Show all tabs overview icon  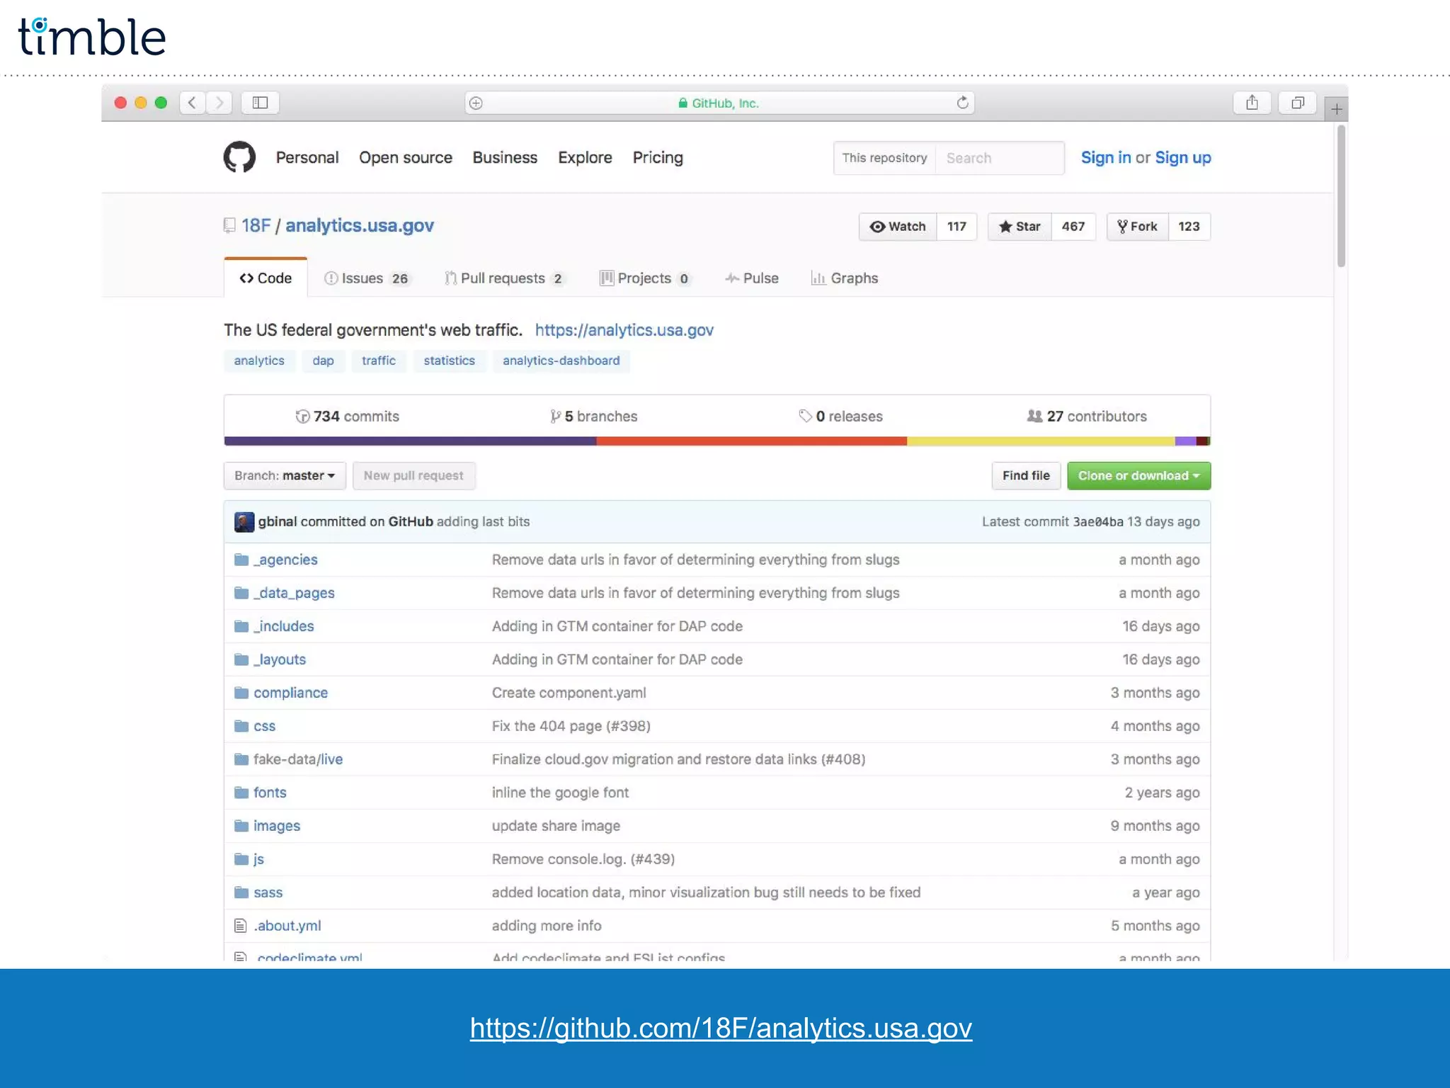[1297, 103]
